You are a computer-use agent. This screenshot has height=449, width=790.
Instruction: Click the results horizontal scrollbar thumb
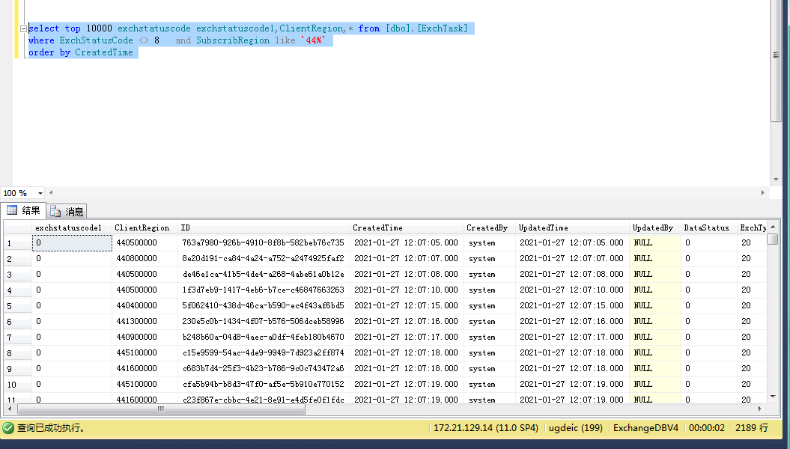click(161, 409)
